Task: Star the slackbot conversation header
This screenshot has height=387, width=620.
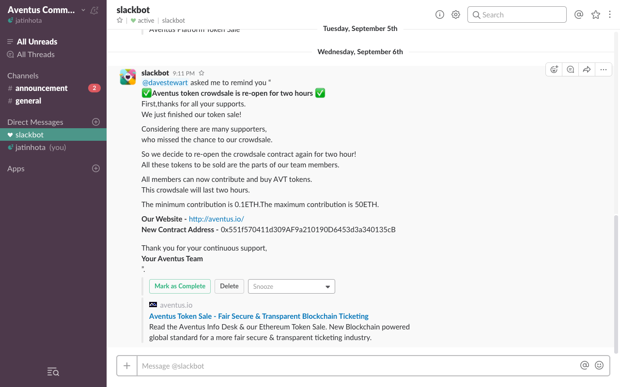Action: coord(119,20)
